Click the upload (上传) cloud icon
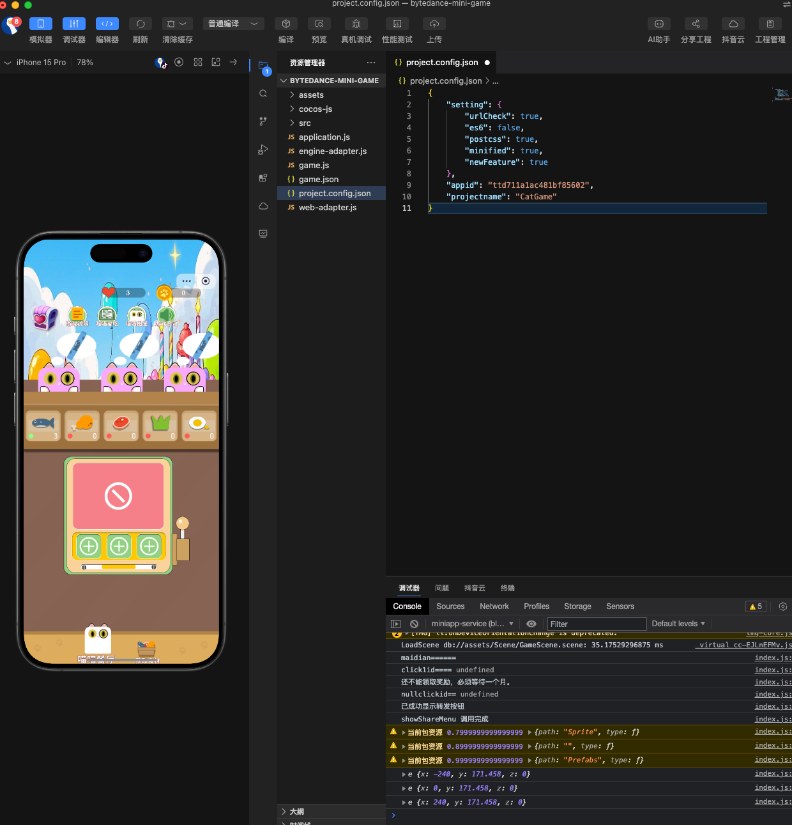The width and height of the screenshot is (792, 825). click(434, 24)
